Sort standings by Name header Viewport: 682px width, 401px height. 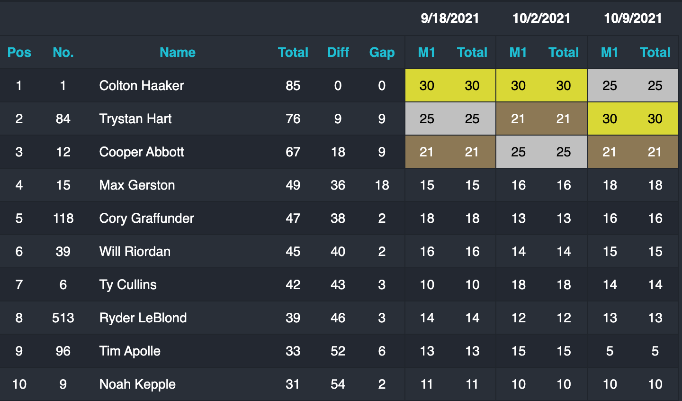point(178,52)
